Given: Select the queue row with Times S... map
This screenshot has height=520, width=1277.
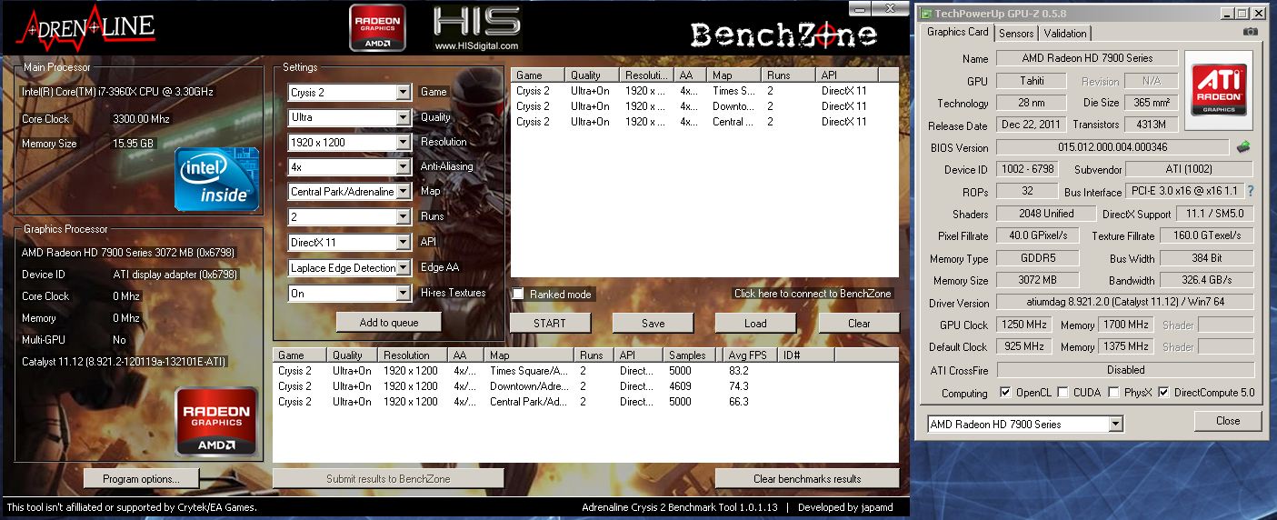Looking at the screenshot, I should click(704, 91).
